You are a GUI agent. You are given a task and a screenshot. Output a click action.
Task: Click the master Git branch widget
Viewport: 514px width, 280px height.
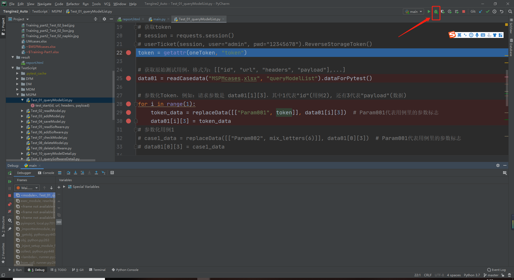pos(491,275)
